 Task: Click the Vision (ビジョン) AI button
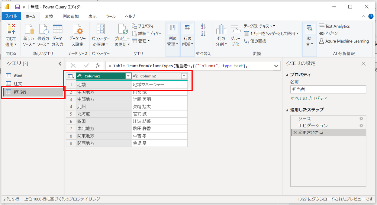click(328, 34)
